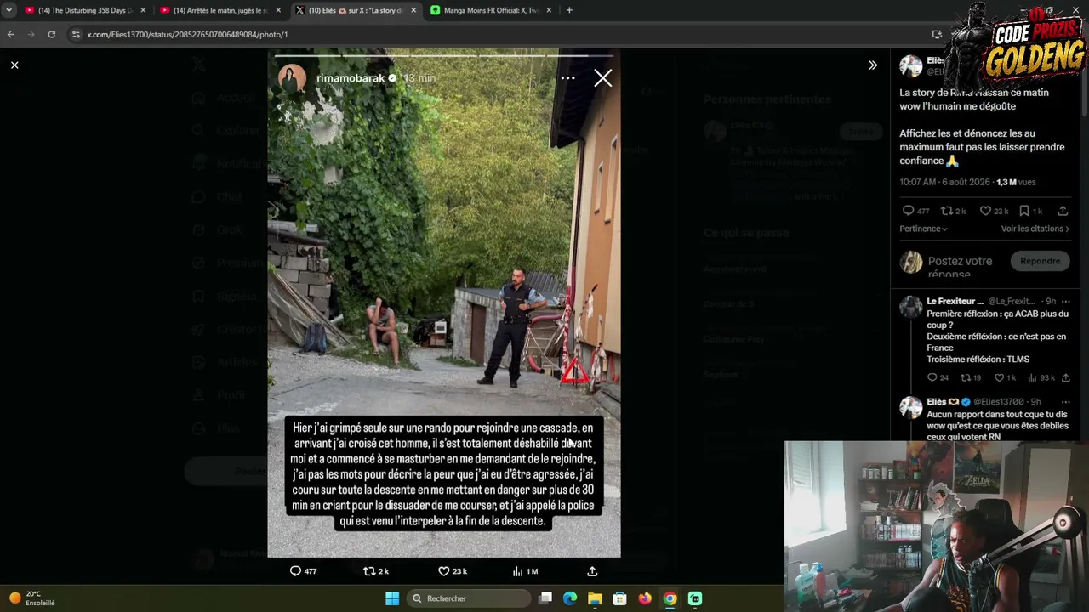The width and height of the screenshot is (1089, 612).
Task: Share Le Frexiteur's comment
Action: [1065, 377]
